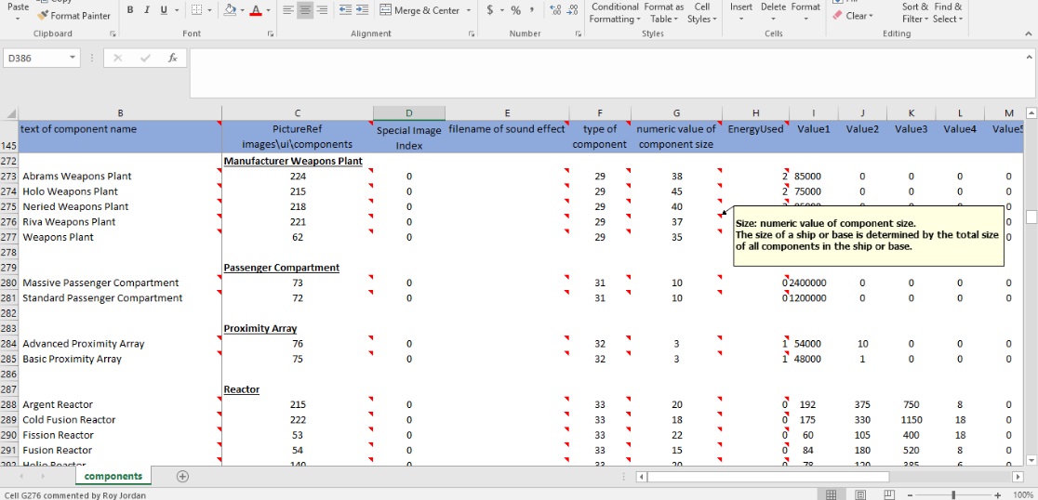Open Merge & Center dropdown arrow
Image resolution: width=1038 pixels, height=500 pixels.
(x=469, y=10)
